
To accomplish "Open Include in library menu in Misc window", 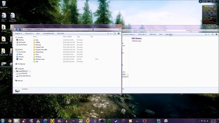I will pyautogui.click(x=129, y=34).
